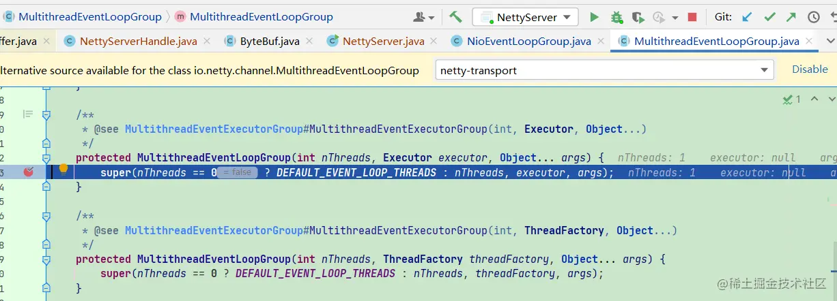Click 'ThreadFactory threadFactory' parameter text
The image size is (837, 301).
466,259
